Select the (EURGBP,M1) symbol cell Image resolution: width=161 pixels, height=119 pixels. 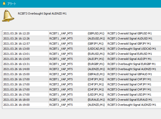[x=96, y=64]
